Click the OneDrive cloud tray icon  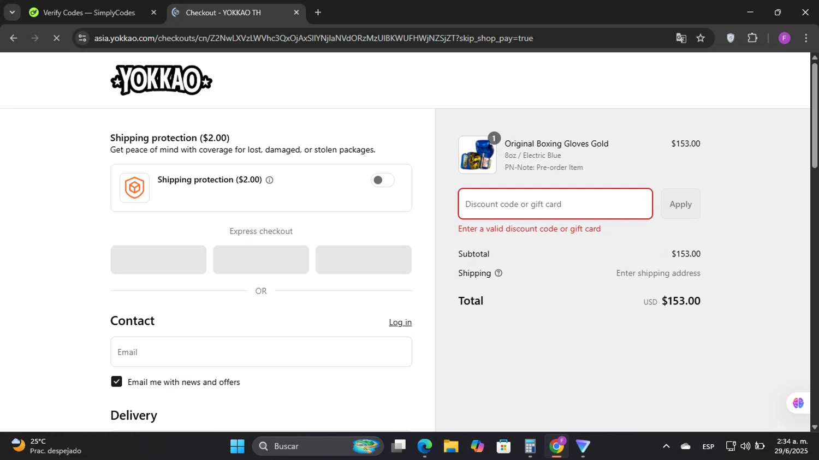pyautogui.click(x=686, y=446)
